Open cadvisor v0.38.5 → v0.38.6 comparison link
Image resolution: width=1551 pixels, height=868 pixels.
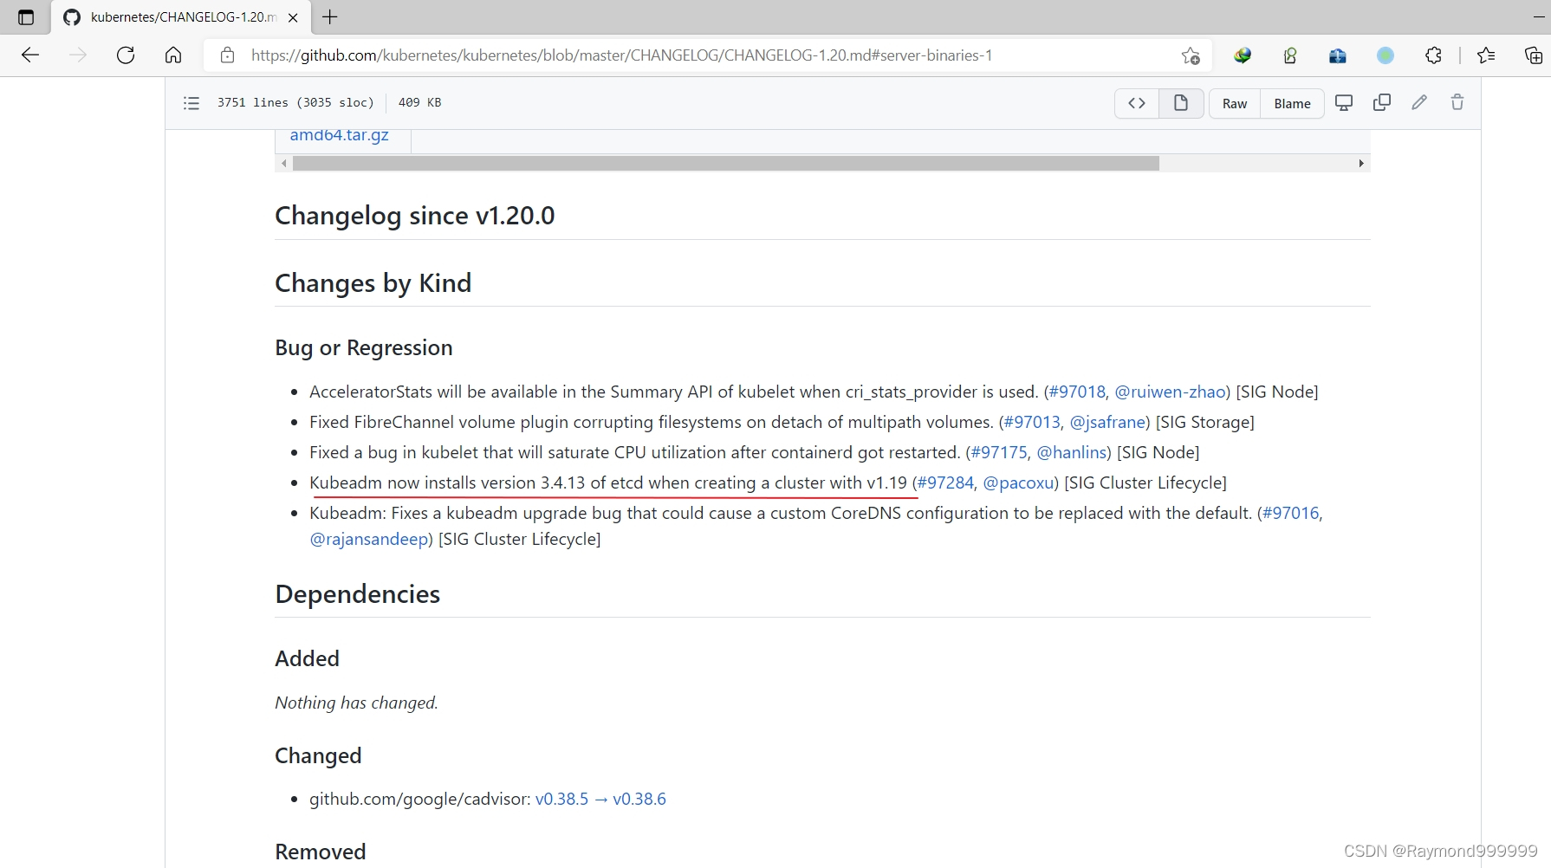600,799
